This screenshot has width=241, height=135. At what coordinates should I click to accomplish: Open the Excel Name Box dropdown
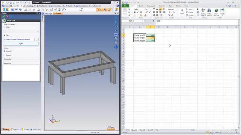tap(143, 21)
